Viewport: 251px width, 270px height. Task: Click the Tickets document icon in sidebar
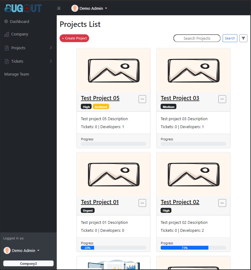coord(6,61)
